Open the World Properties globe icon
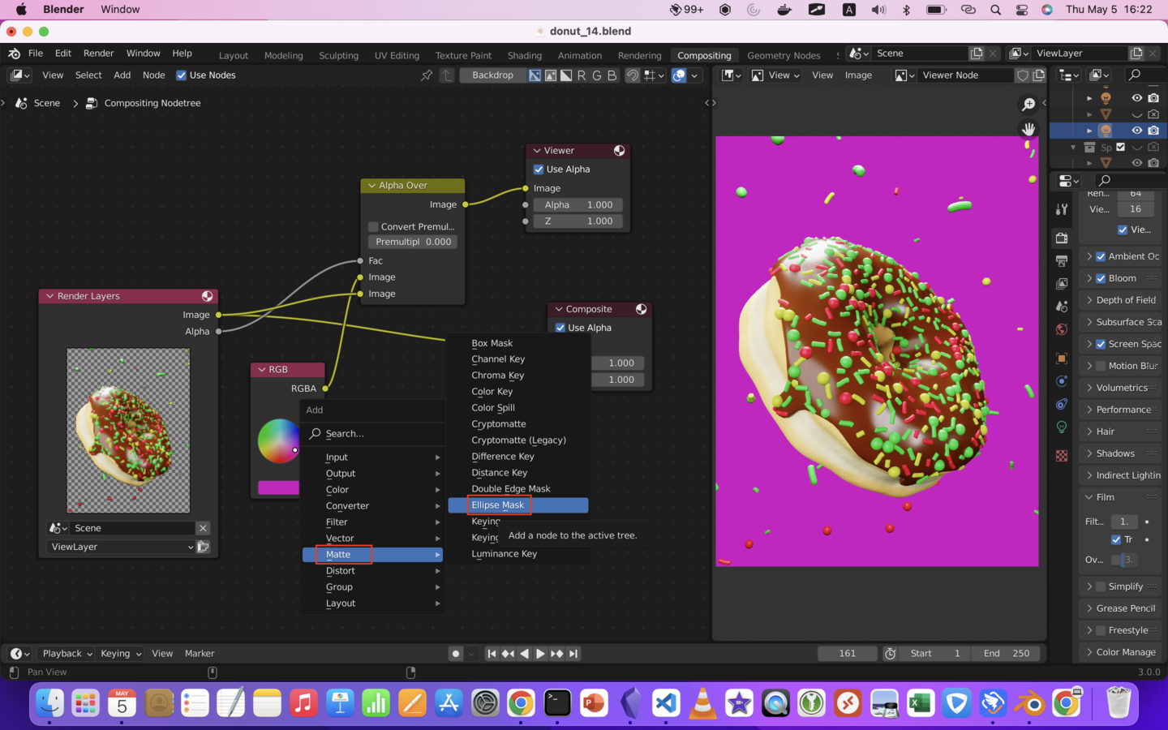This screenshot has width=1168, height=730. [1061, 328]
